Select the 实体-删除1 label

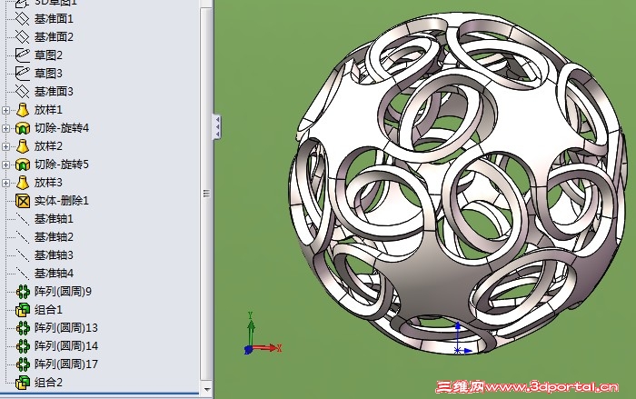click(x=62, y=201)
